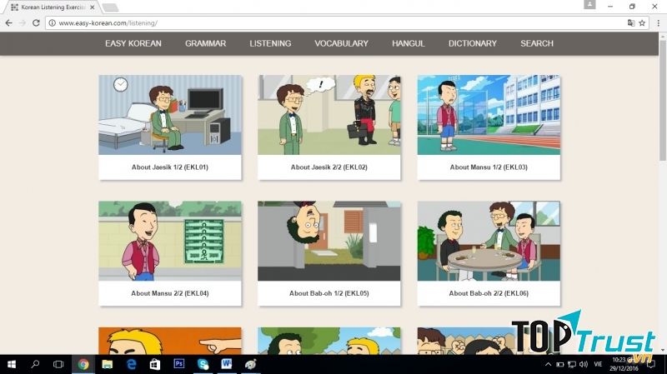The width and height of the screenshot is (667, 374).
Task: Click the About Jaesik 2/2 (EKL02) title link
Action: [328, 167]
